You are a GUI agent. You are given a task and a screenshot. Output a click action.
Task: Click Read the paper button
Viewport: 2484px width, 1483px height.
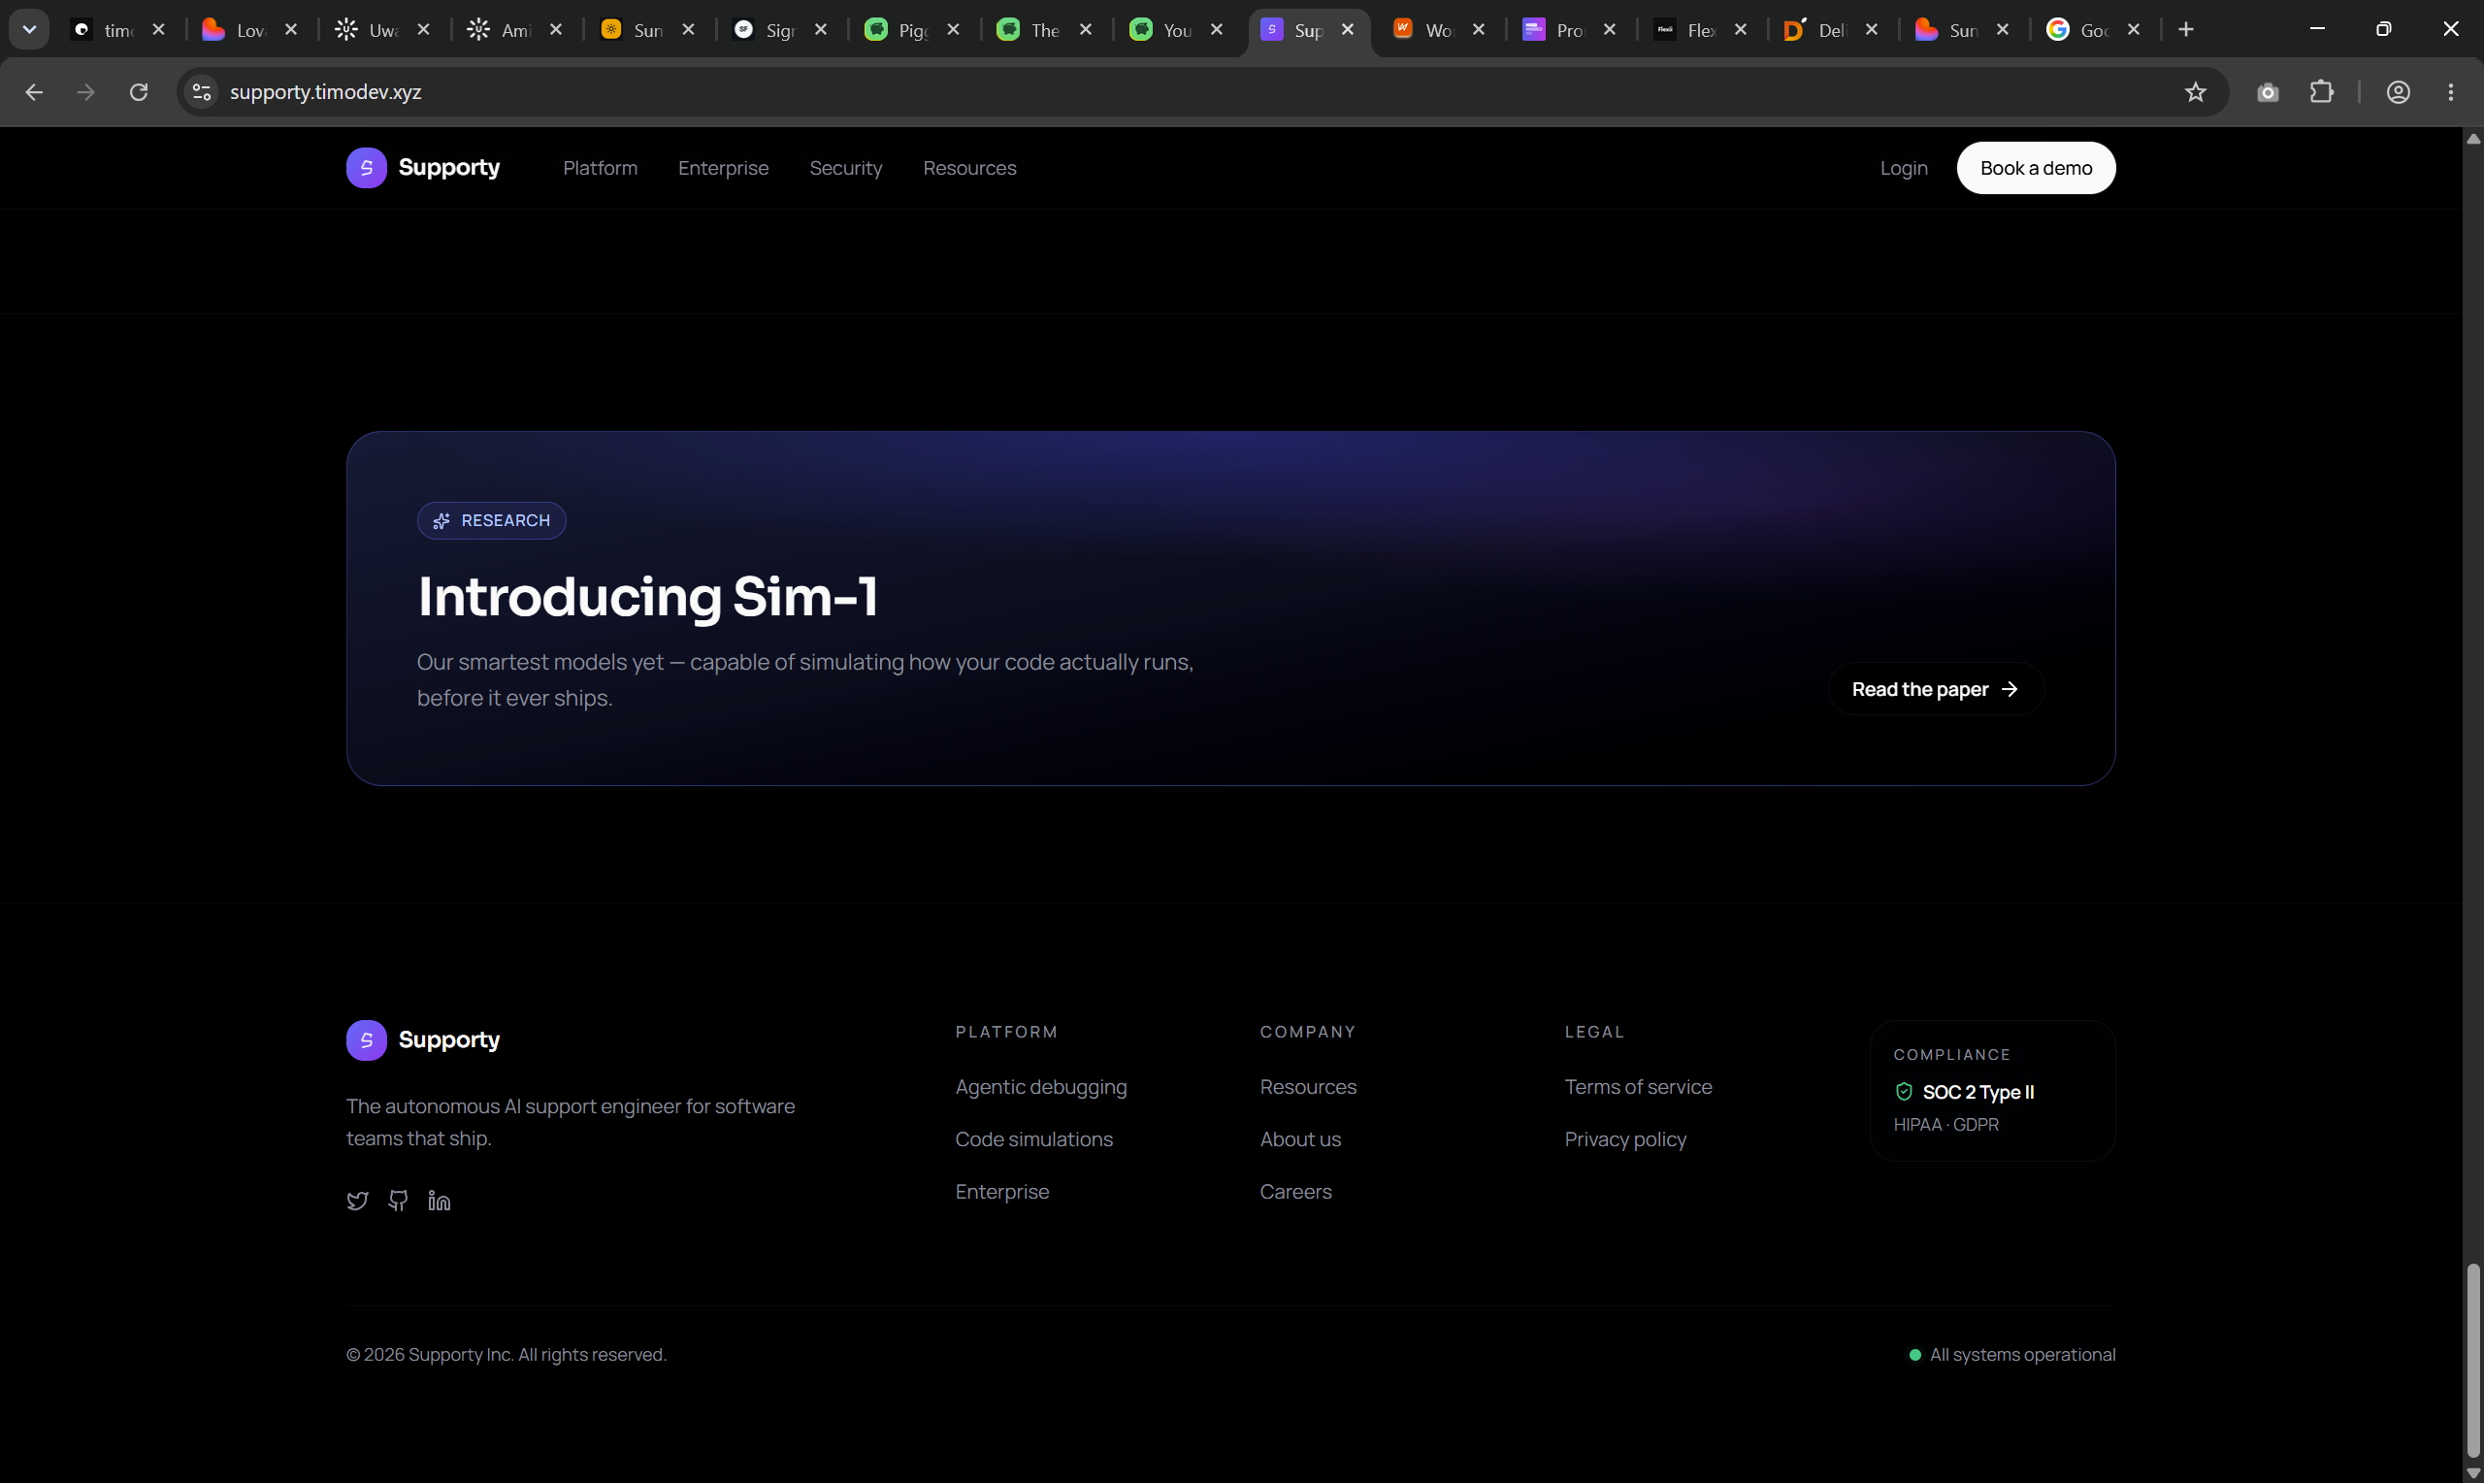click(1936, 689)
